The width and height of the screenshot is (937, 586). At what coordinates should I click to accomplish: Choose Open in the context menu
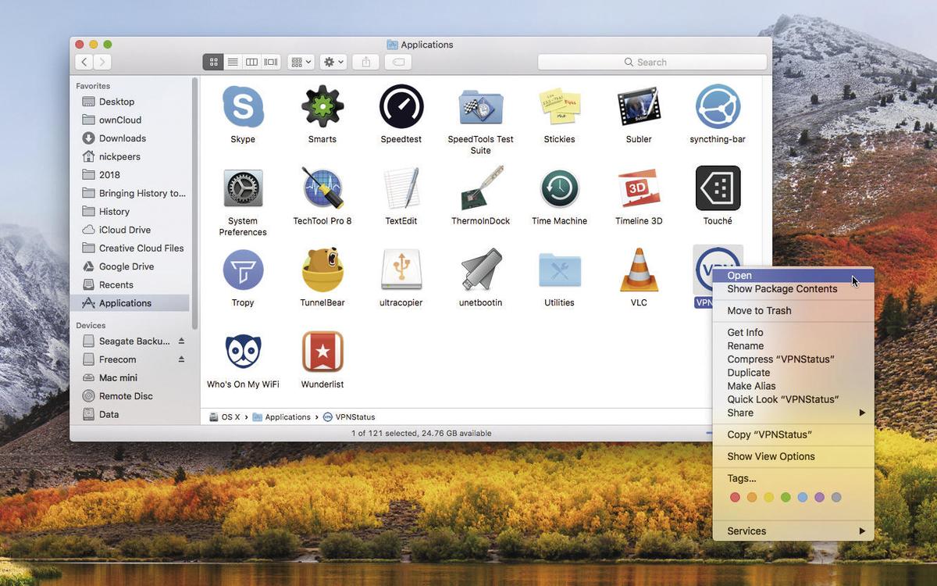[793, 275]
